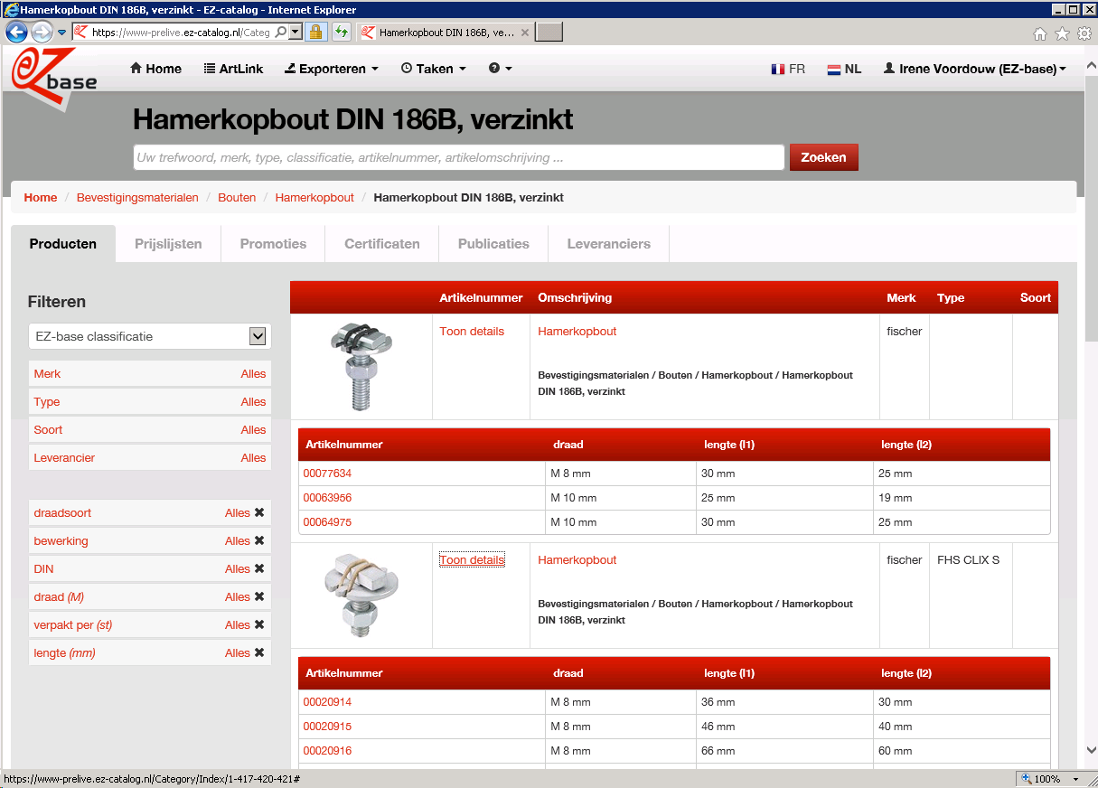Switch to the Prijslijsten tab

168,244
